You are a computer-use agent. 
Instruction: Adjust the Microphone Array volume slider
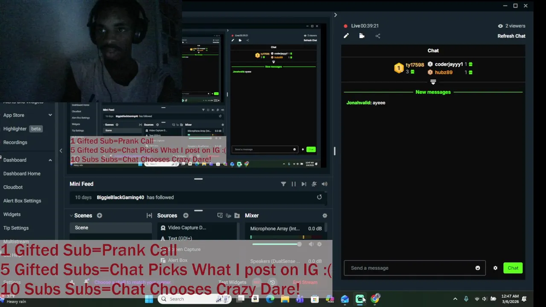coord(276,244)
